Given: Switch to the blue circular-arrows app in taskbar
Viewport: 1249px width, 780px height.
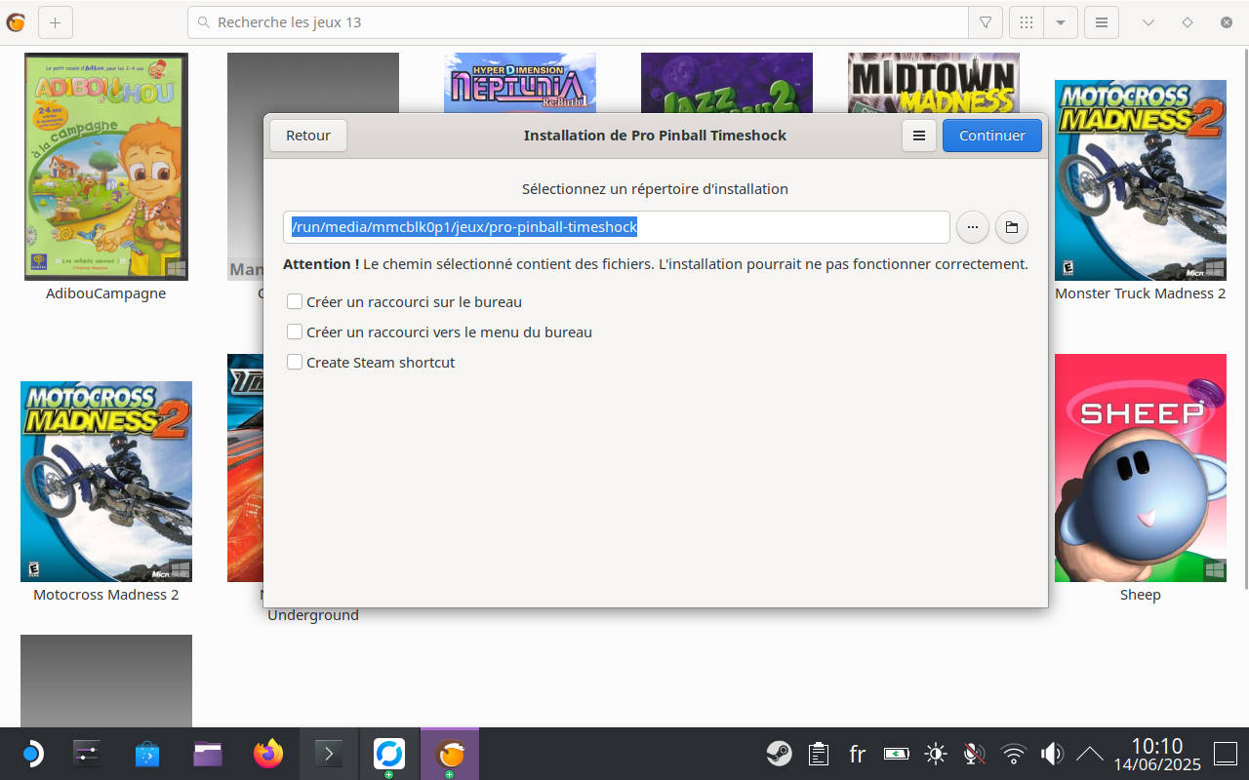Looking at the screenshot, I should [x=389, y=754].
